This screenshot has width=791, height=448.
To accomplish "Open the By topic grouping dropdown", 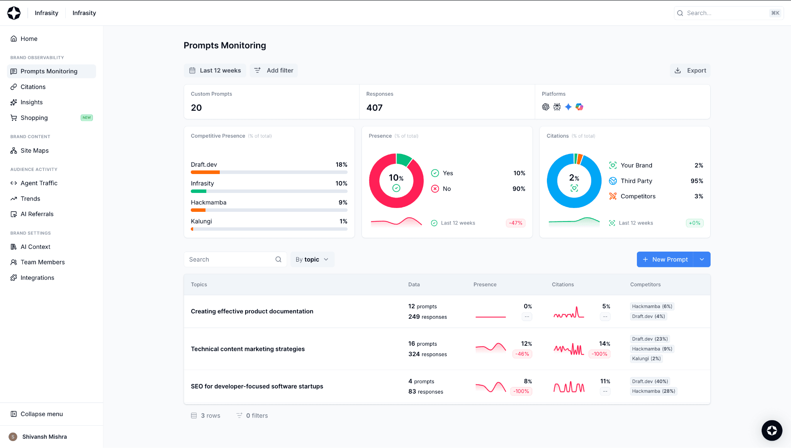I will (312, 260).
